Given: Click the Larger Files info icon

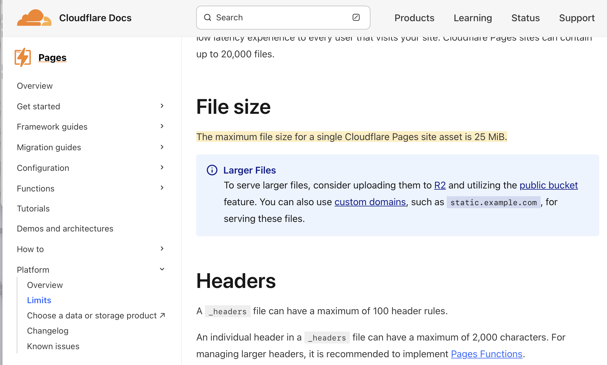Looking at the screenshot, I should [x=212, y=170].
